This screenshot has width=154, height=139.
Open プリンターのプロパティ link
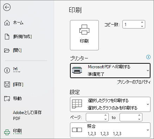[x=134, y=82]
